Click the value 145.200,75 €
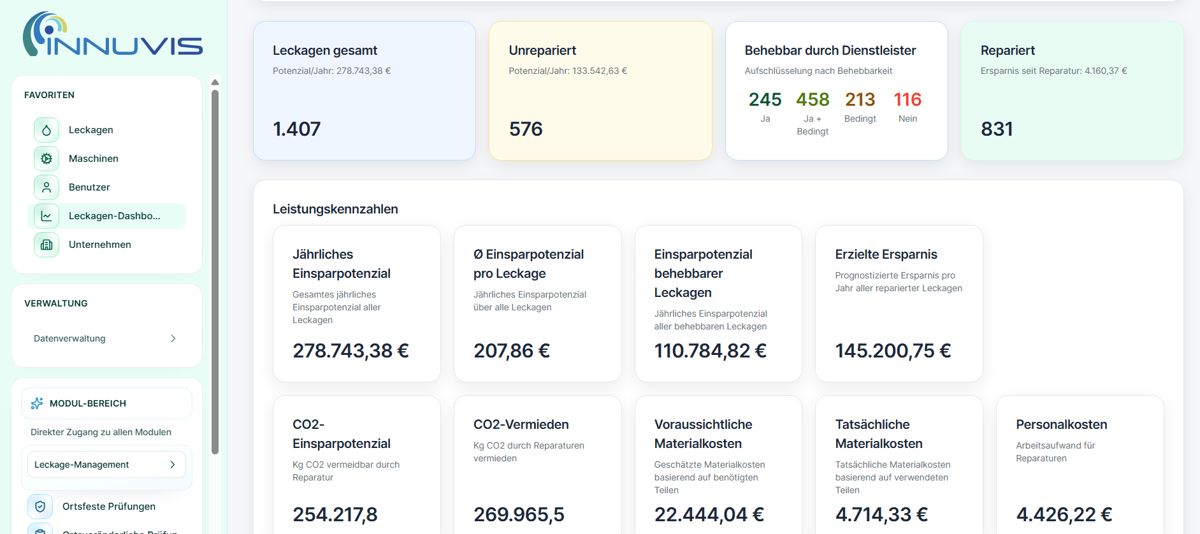Screen dimensions: 1200x534 tap(893, 350)
